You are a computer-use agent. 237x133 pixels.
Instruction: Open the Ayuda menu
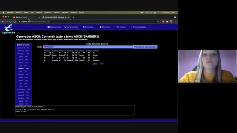coord(81,13)
